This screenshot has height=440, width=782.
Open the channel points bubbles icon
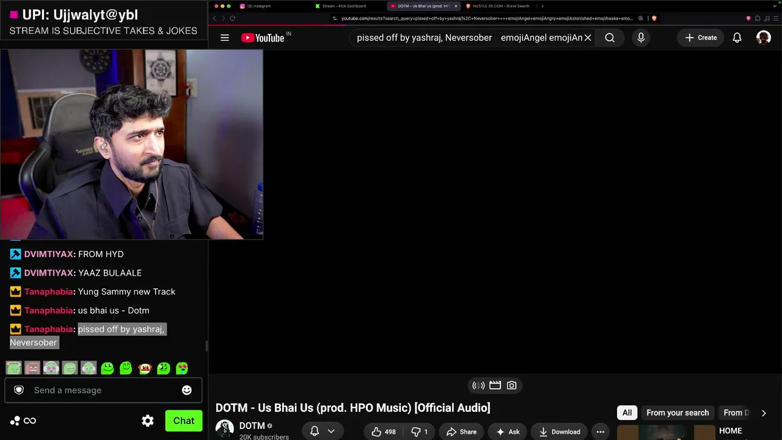coord(15,420)
